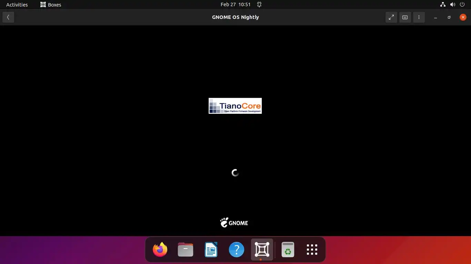Open the Help icon in the dock
The width and height of the screenshot is (471, 264).
click(x=237, y=250)
